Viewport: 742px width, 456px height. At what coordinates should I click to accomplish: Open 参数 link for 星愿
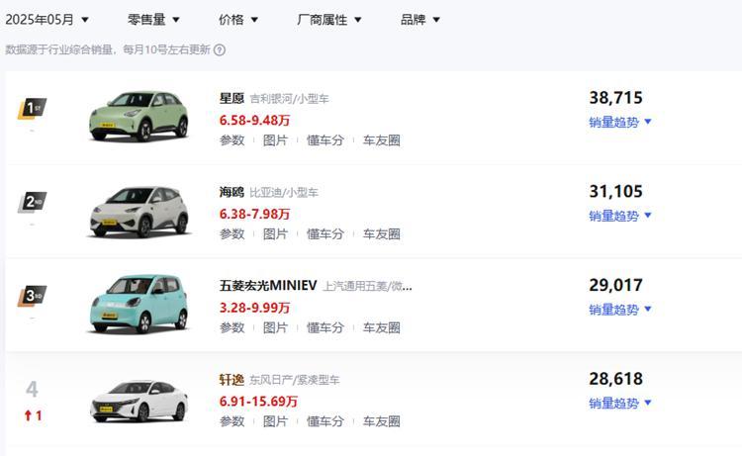tap(232, 140)
